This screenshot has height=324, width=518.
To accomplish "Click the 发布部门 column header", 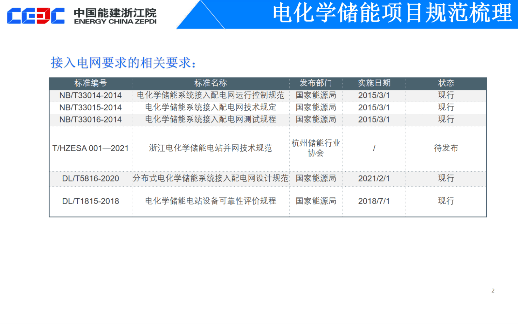I will [316, 83].
